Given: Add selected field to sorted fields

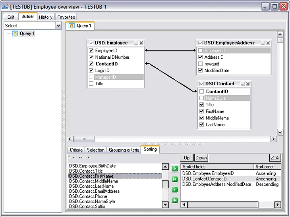Looking at the screenshot, I should pyautogui.click(x=174, y=169).
